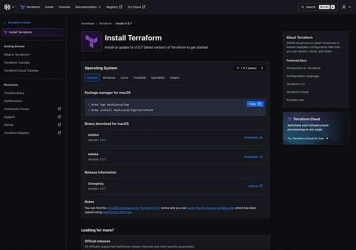Open the Changelog GitHub external link icon
The image size is (356, 250).
click(x=261, y=186)
